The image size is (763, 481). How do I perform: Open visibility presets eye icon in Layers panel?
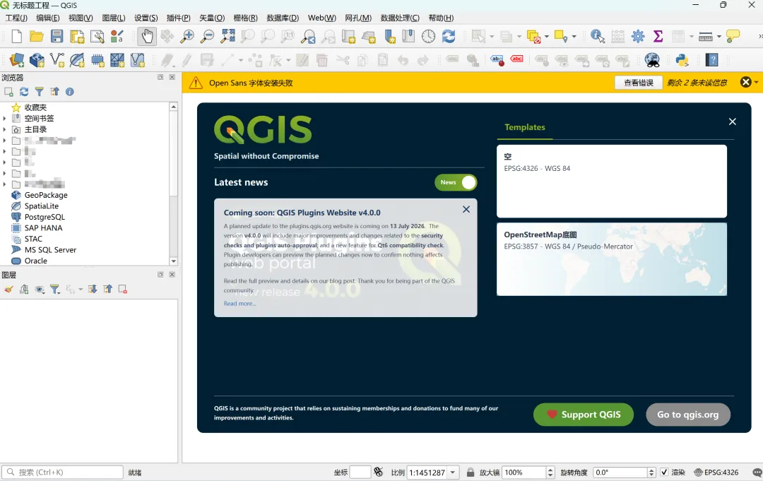pyautogui.click(x=40, y=290)
